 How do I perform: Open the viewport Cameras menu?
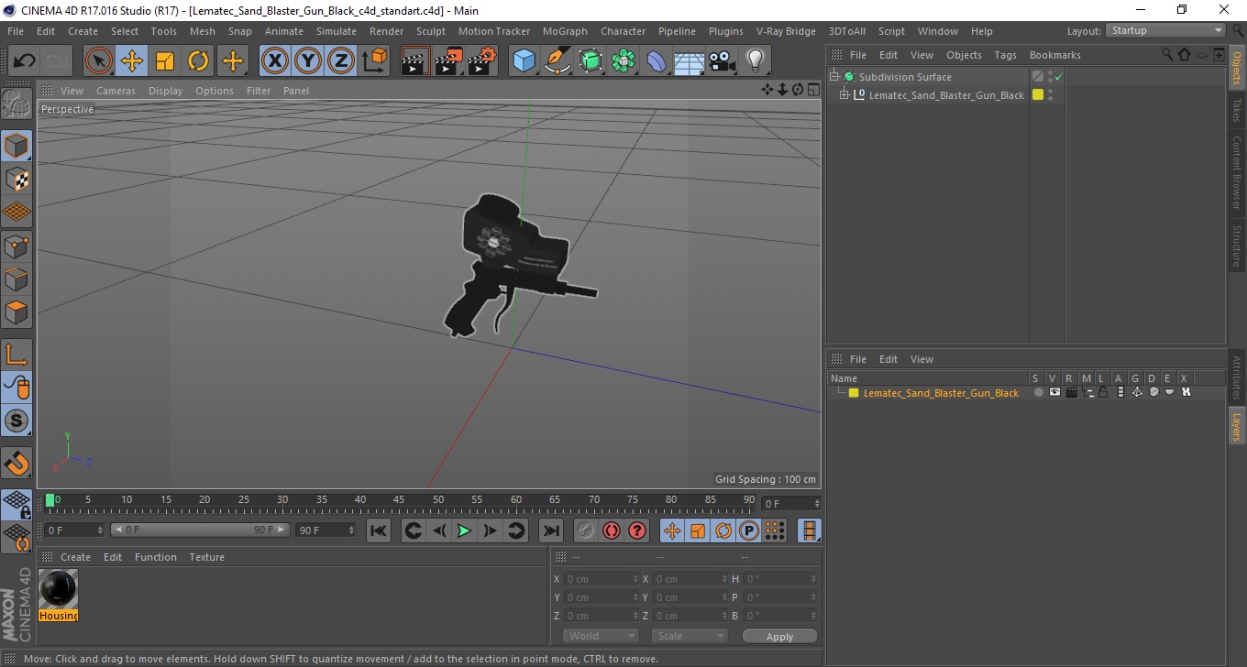pyautogui.click(x=116, y=91)
